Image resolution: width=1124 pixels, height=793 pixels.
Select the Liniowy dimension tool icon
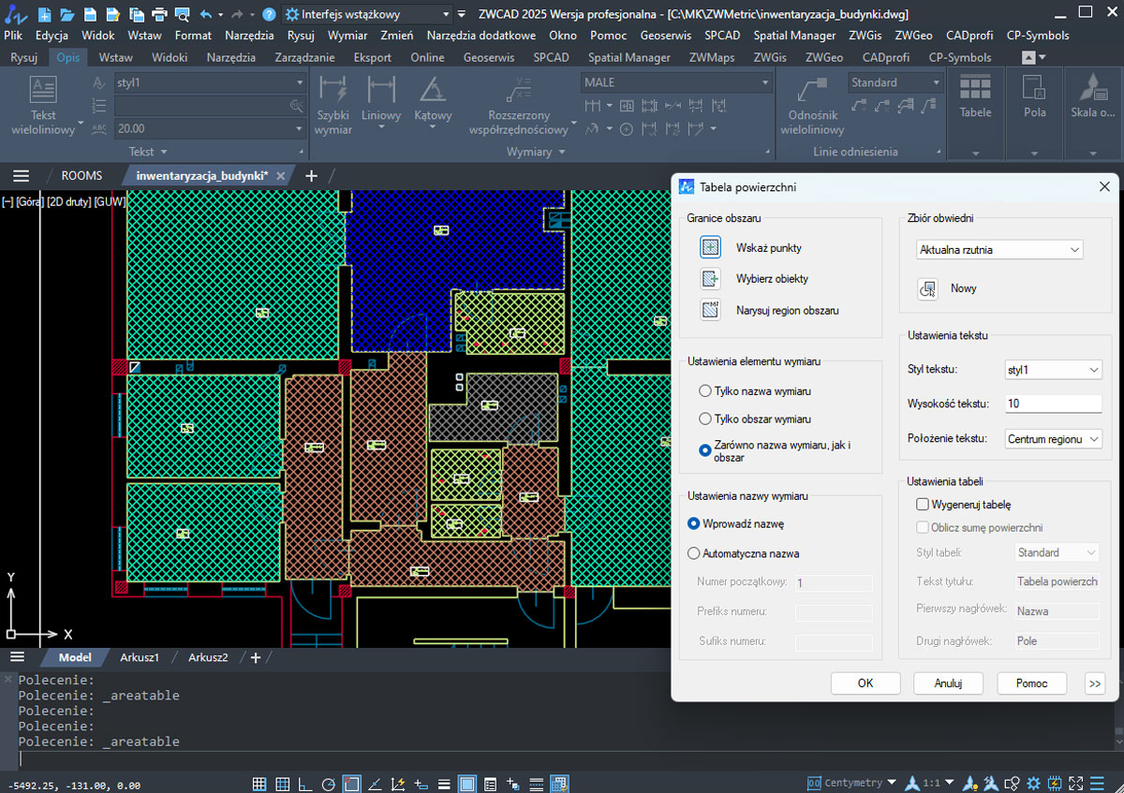381,91
